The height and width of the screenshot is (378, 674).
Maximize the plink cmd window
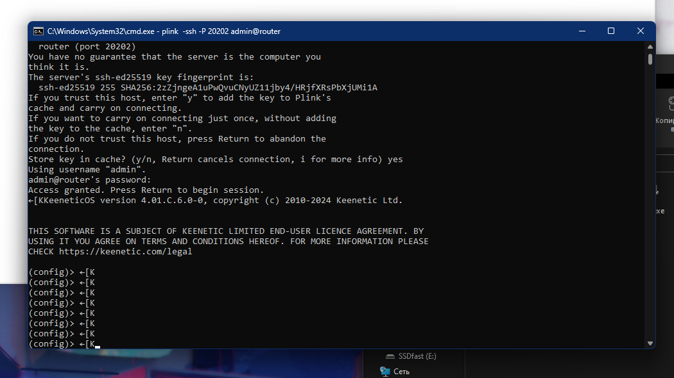coord(611,31)
